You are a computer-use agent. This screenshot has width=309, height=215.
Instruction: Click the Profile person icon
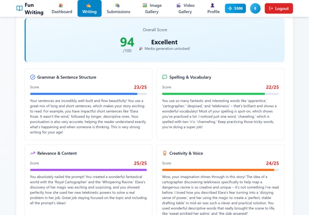[212, 5]
